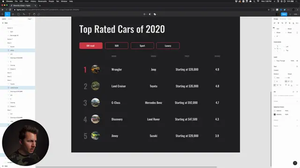Select the Comment tool

(39, 14)
